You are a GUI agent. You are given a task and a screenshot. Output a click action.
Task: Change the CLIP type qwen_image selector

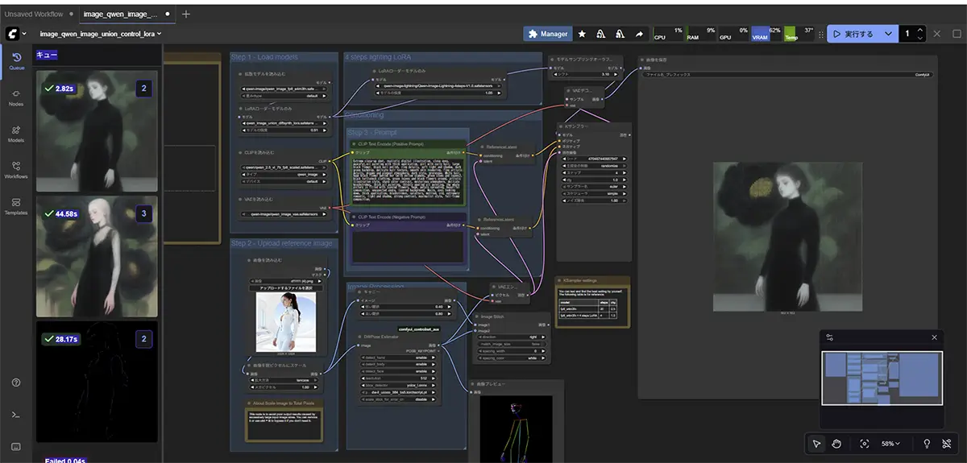286,173
